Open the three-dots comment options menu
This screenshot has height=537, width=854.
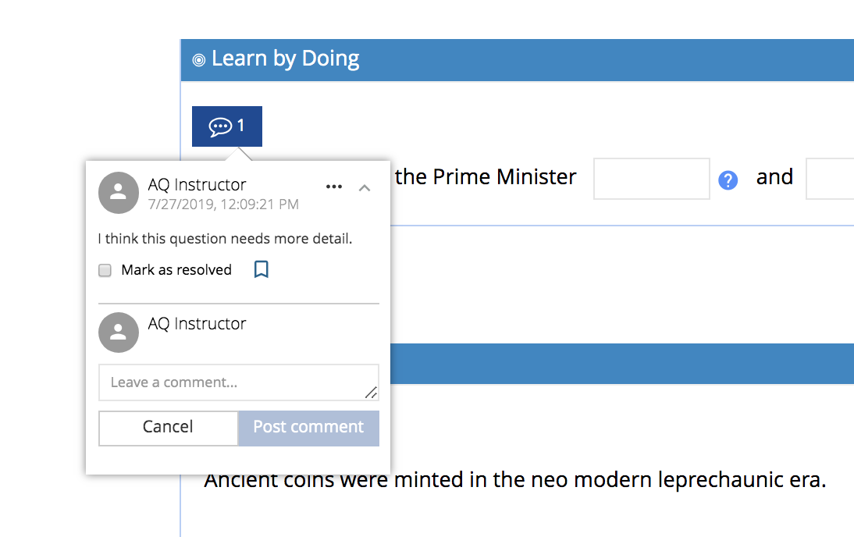(334, 187)
